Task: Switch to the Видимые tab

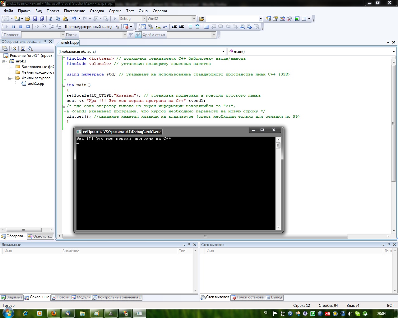Action: [x=12, y=297]
